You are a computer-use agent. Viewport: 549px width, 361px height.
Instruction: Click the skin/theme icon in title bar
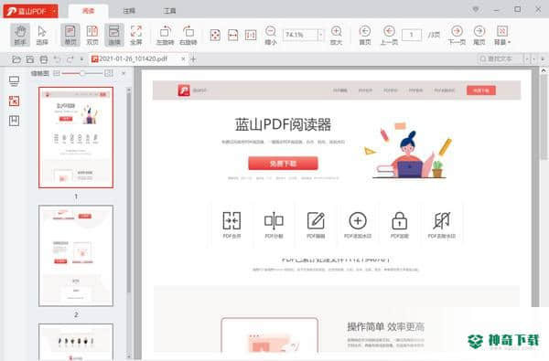(x=476, y=9)
